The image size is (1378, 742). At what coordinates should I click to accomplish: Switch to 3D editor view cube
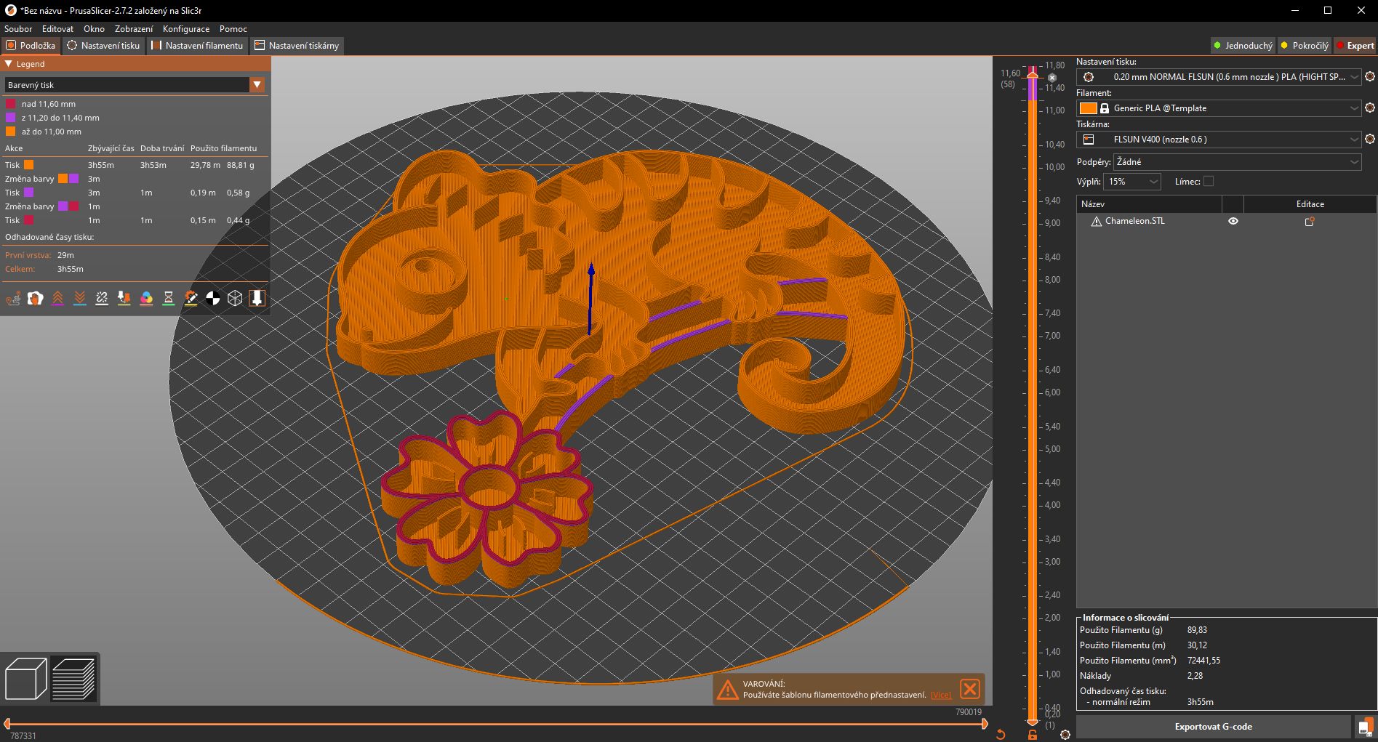(x=25, y=679)
